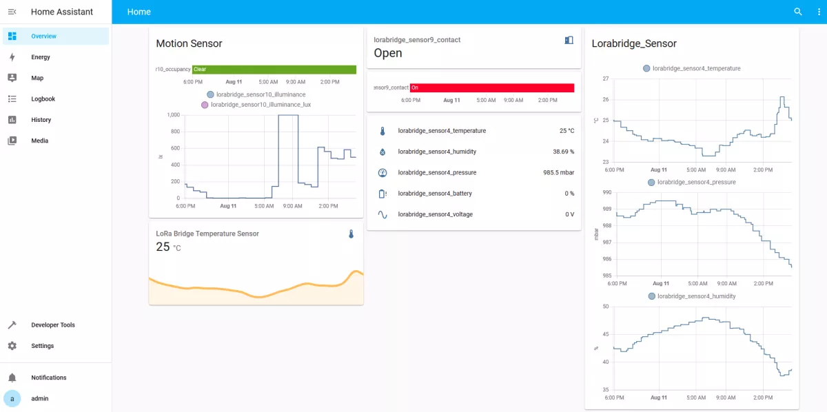
Task: Toggle the lorabridge_sensor4_humidity graph legend
Action: click(x=651, y=297)
